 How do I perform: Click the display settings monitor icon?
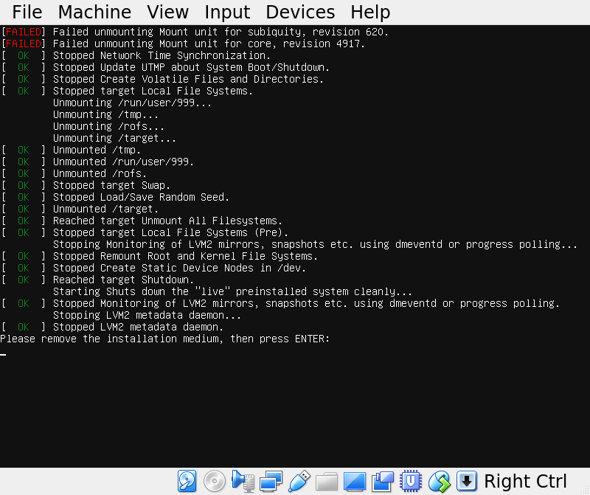(x=355, y=482)
